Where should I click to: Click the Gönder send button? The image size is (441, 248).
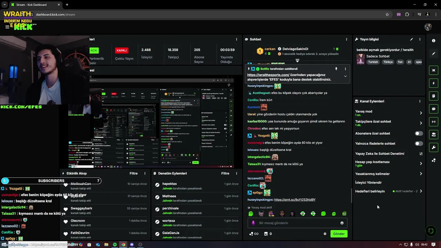coord(339,234)
